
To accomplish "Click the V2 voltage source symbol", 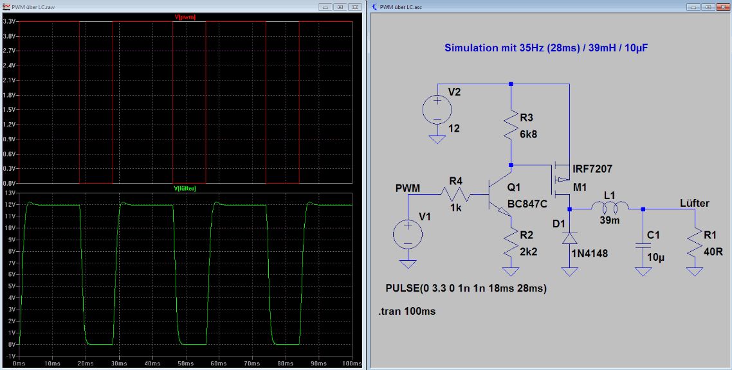I will [437, 110].
